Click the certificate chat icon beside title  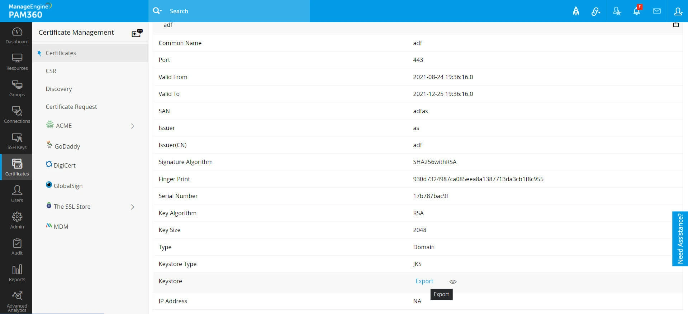coord(137,33)
